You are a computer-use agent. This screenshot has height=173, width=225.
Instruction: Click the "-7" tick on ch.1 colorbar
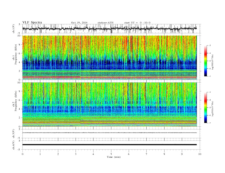210,76
